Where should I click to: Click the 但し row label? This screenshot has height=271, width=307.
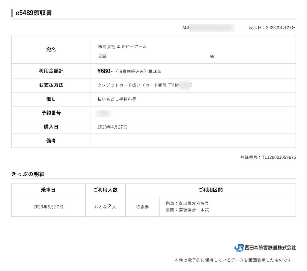tap(51, 99)
